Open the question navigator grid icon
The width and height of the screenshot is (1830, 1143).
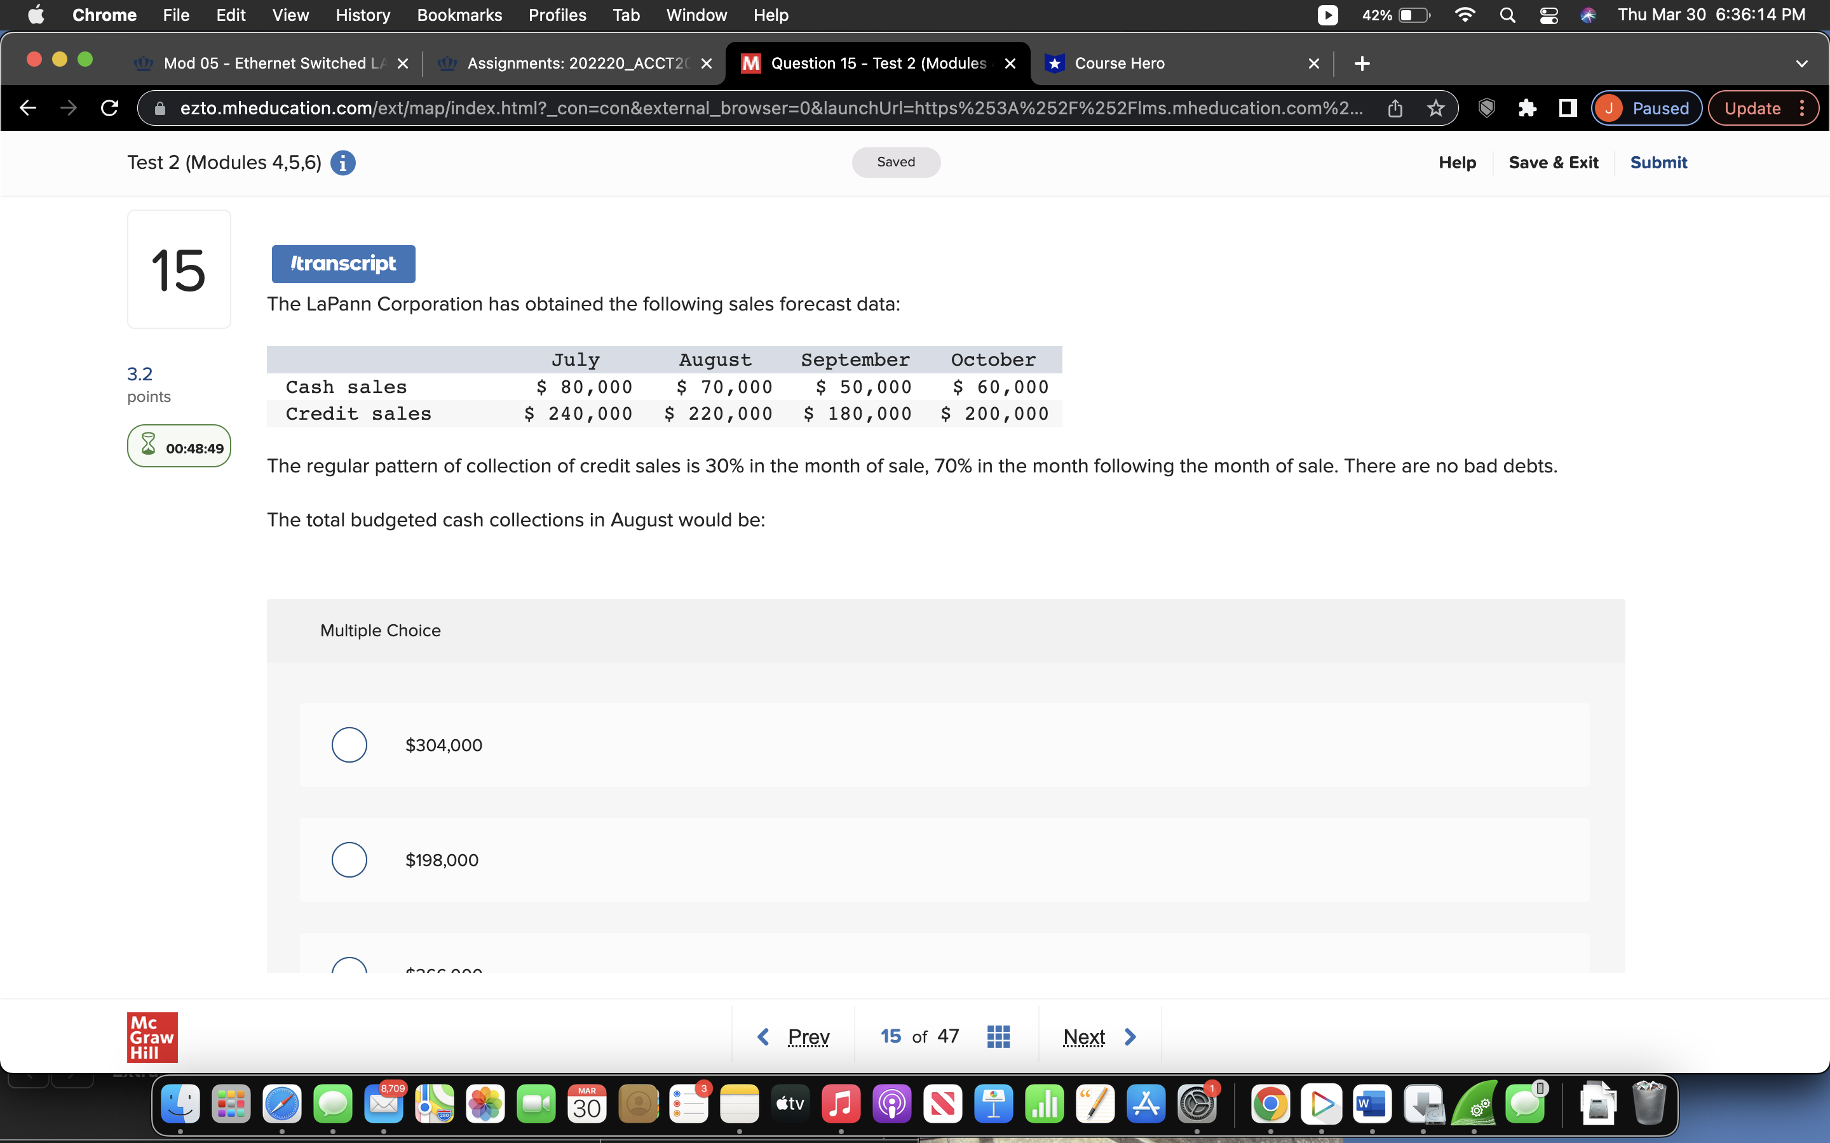coord(997,1036)
